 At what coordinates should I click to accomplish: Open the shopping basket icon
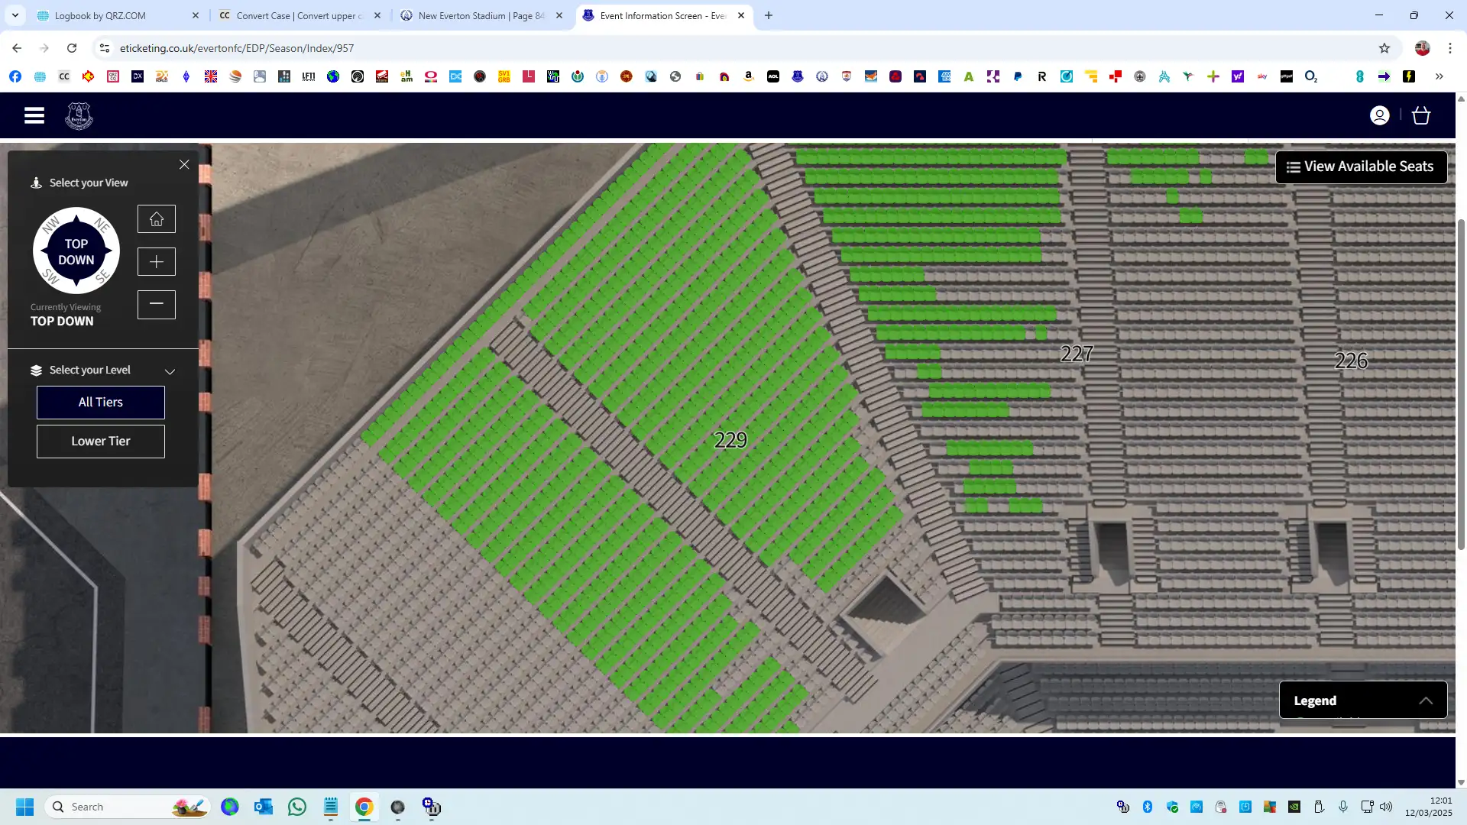pos(1421,115)
